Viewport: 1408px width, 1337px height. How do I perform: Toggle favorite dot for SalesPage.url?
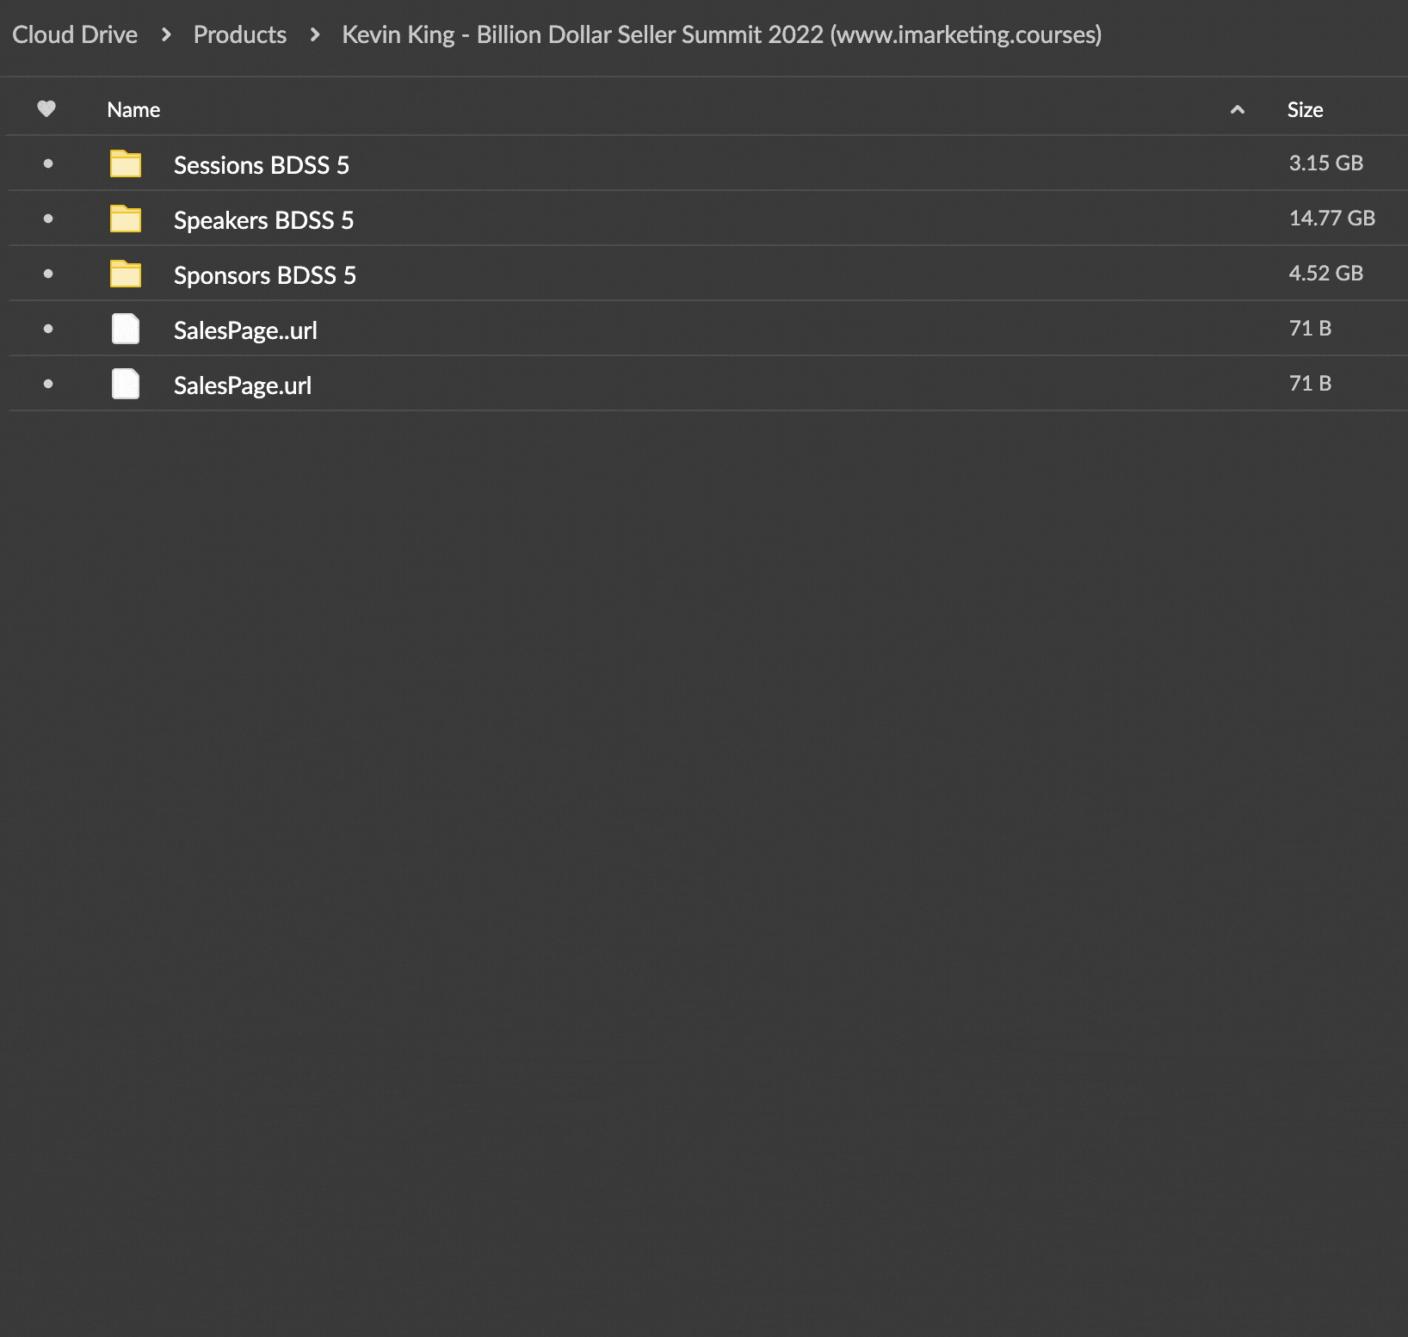[x=48, y=384]
